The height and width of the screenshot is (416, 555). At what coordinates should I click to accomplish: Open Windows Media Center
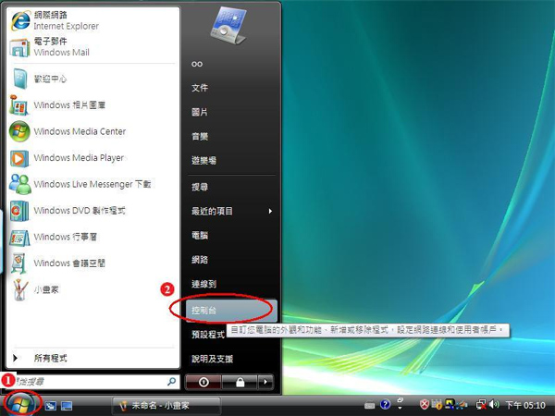point(79,131)
